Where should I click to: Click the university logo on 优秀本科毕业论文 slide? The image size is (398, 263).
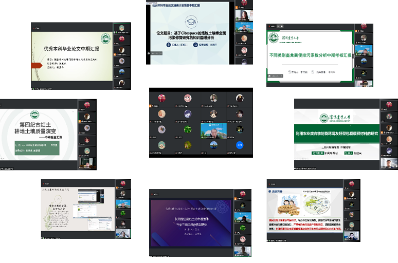pos(105,39)
